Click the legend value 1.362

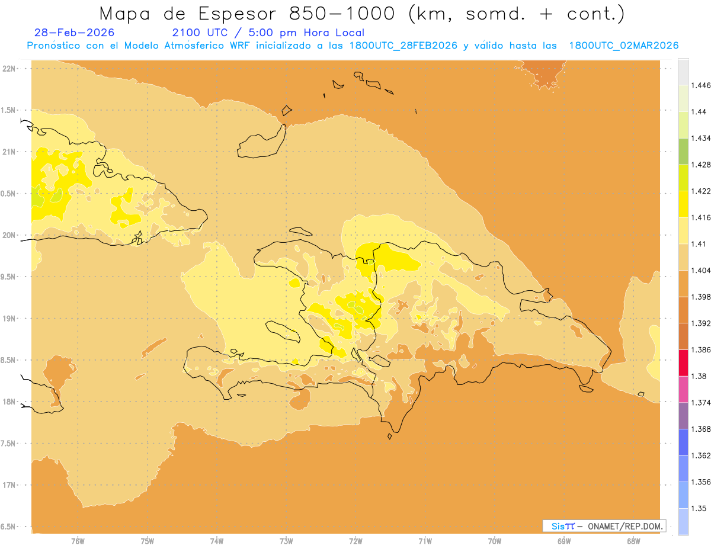tap(701, 455)
